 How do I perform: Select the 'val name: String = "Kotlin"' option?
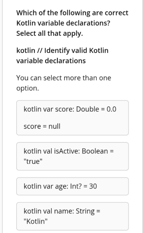pyautogui.click(x=72, y=216)
